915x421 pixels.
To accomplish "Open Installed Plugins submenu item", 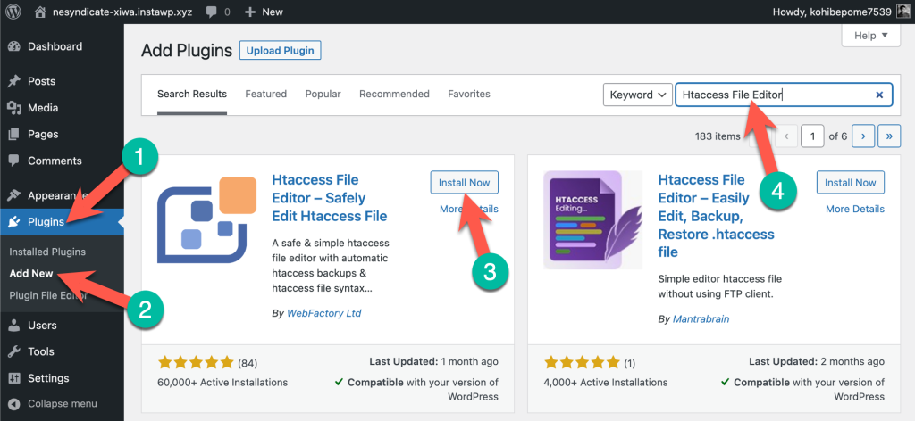I will click(x=47, y=252).
